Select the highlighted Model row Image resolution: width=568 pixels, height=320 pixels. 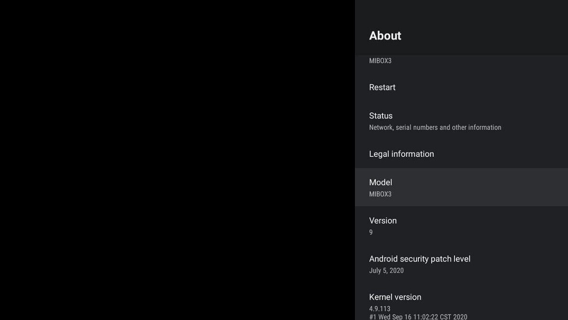461,187
